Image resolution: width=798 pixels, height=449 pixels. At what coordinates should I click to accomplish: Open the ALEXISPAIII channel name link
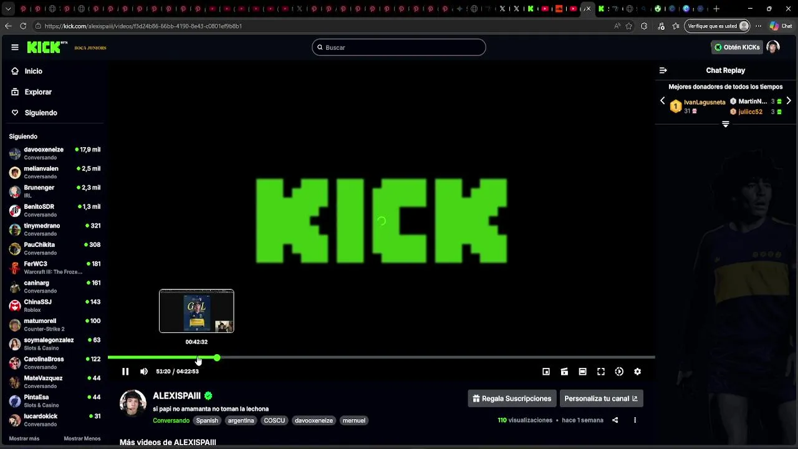pyautogui.click(x=176, y=395)
